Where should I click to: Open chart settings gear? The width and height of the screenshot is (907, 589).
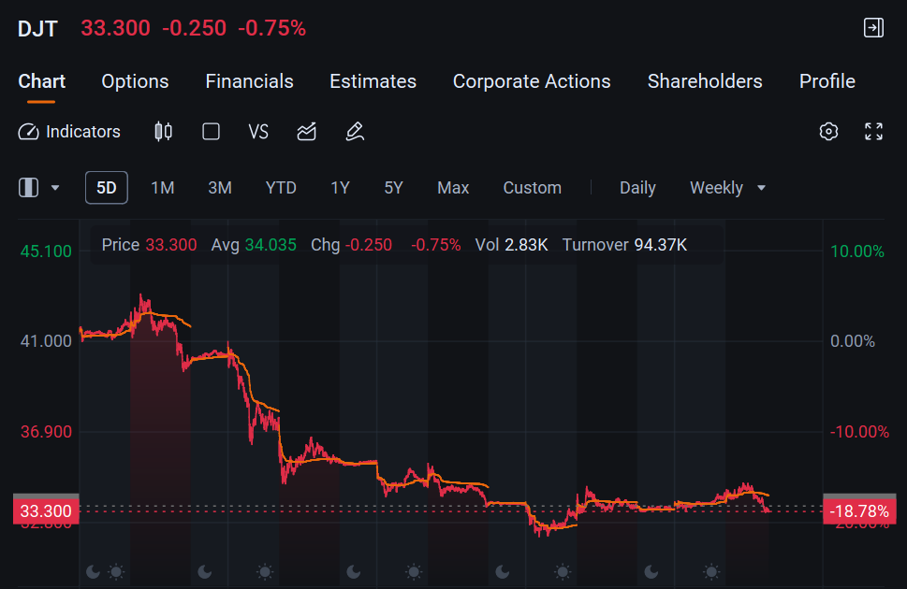(828, 132)
